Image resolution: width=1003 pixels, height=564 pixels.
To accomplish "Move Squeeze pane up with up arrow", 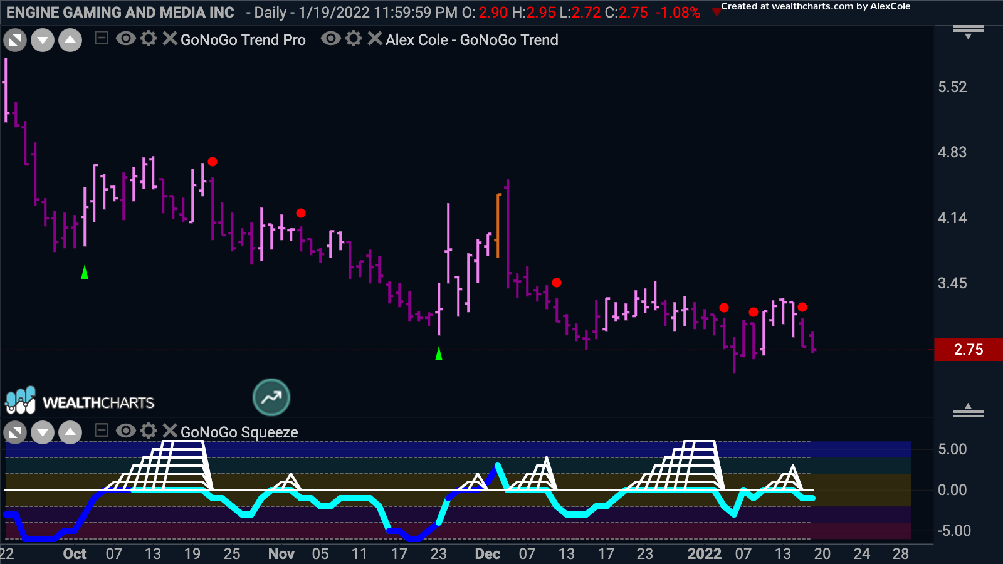I will click(x=70, y=432).
